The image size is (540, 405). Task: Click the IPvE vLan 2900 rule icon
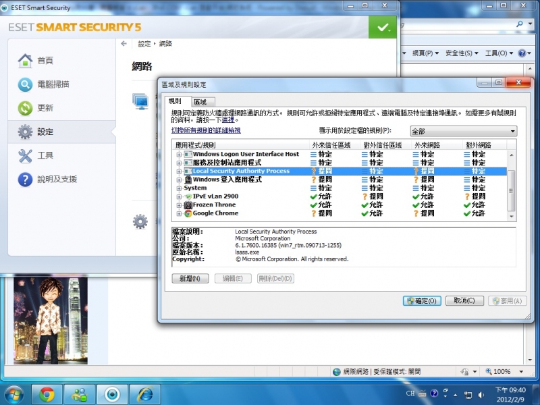[x=188, y=196]
